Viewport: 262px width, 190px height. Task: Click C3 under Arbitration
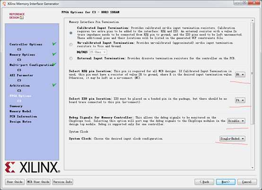pyautogui.click(x=19, y=91)
